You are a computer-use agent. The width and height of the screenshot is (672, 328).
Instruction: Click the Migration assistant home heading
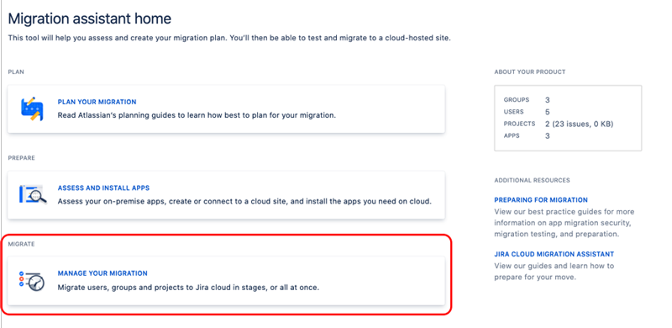point(90,19)
